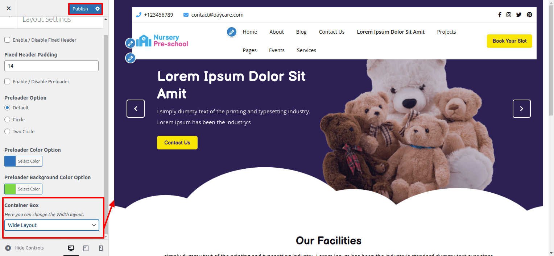
Task: Switch to tablet preview device icon
Action: 86,248
